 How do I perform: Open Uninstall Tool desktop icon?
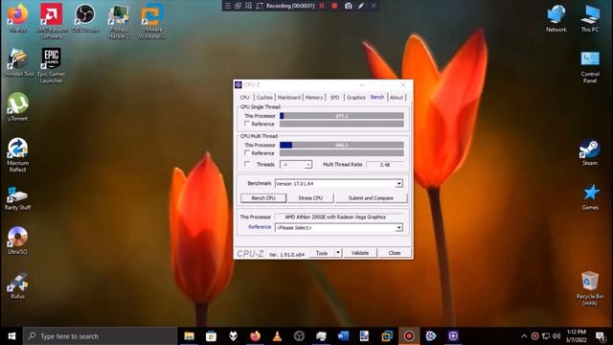click(x=17, y=61)
